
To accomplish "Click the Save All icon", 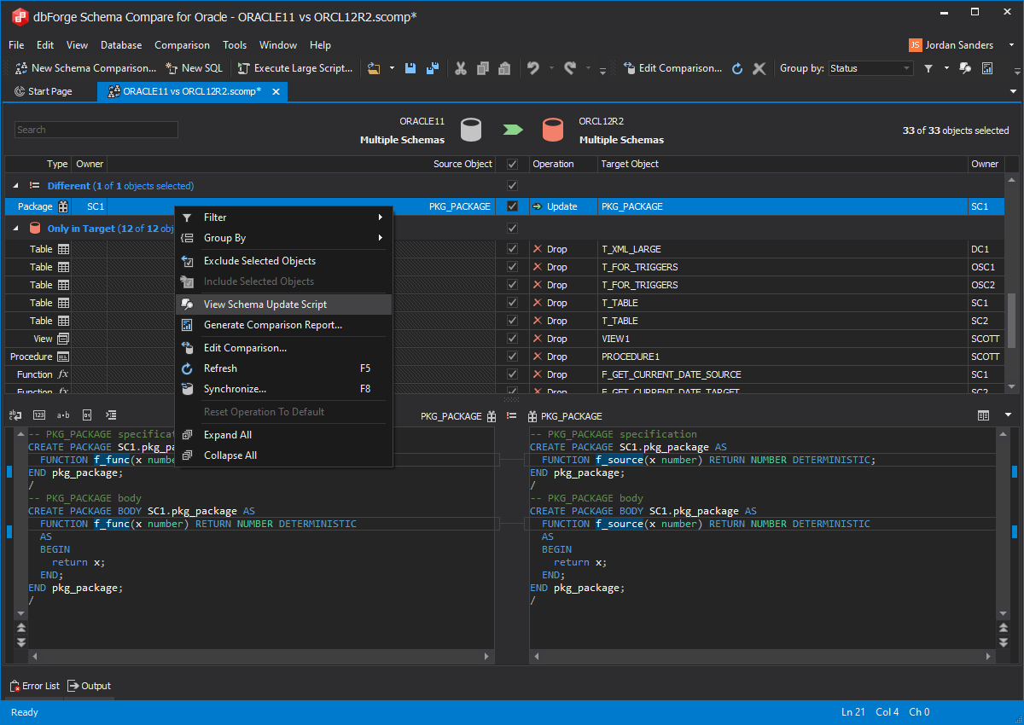I will click(x=433, y=68).
